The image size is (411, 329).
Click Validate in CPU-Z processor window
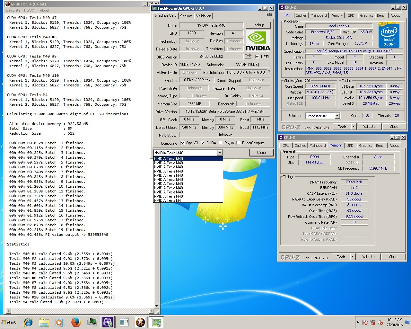click(x=369, y=127)
